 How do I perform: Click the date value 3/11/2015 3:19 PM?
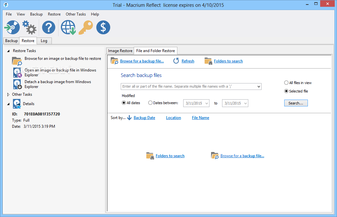click(39, 126)
